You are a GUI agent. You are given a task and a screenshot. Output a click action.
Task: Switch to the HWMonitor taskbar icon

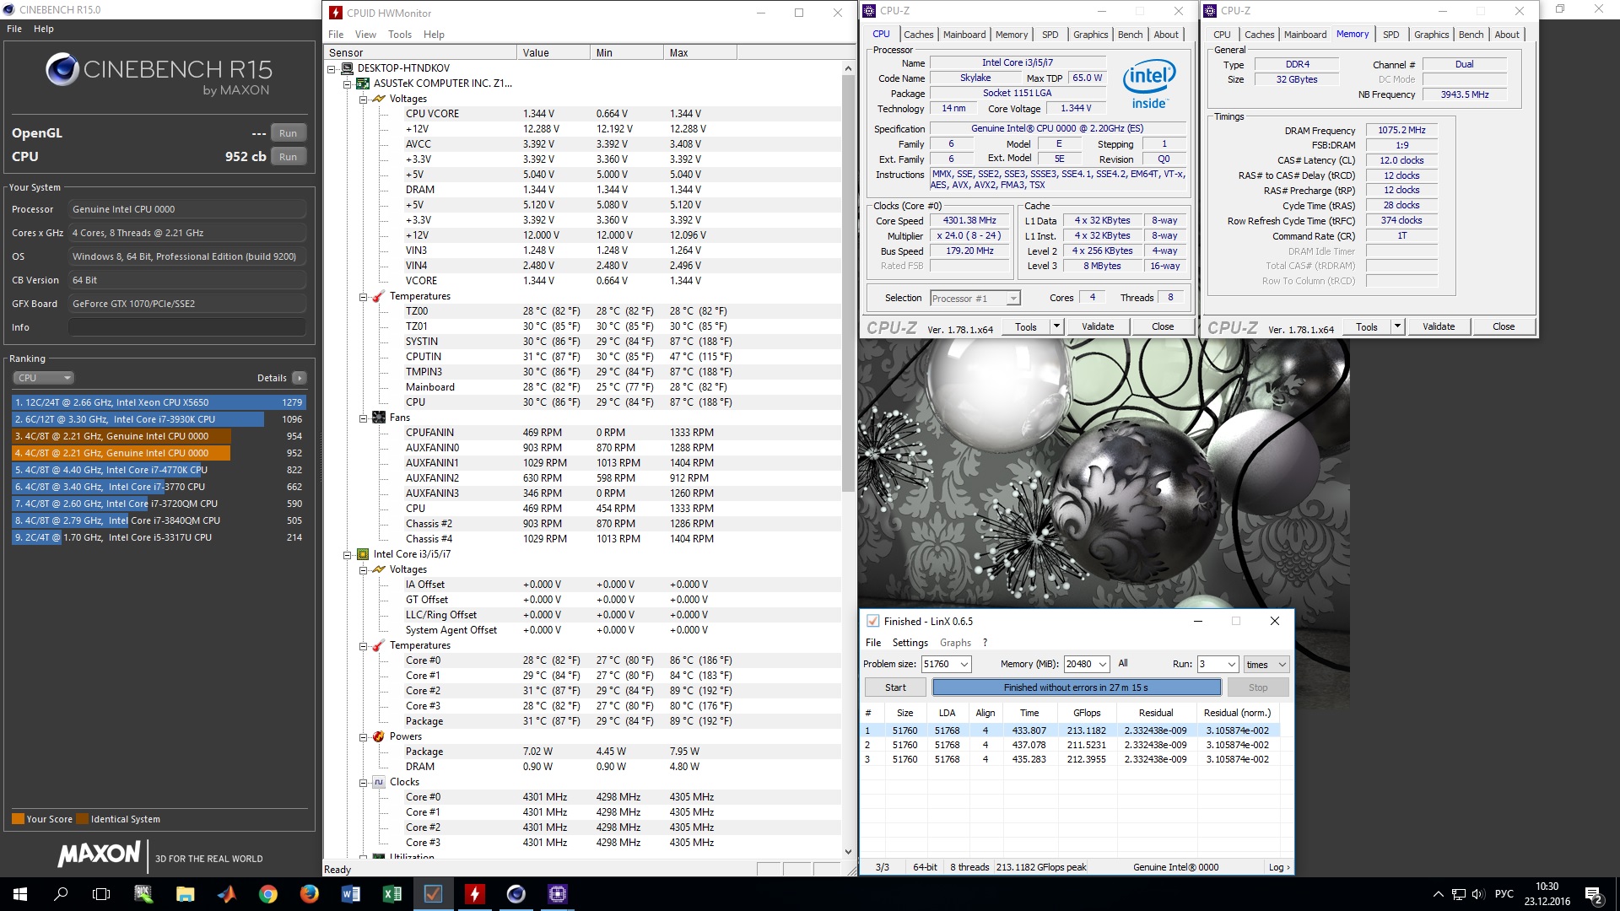pyautogui.click(x=474, y=894)
